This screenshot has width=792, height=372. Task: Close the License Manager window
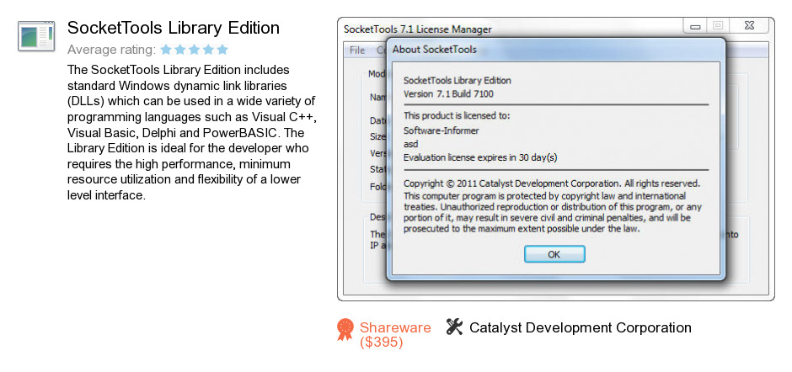point(750,26)
